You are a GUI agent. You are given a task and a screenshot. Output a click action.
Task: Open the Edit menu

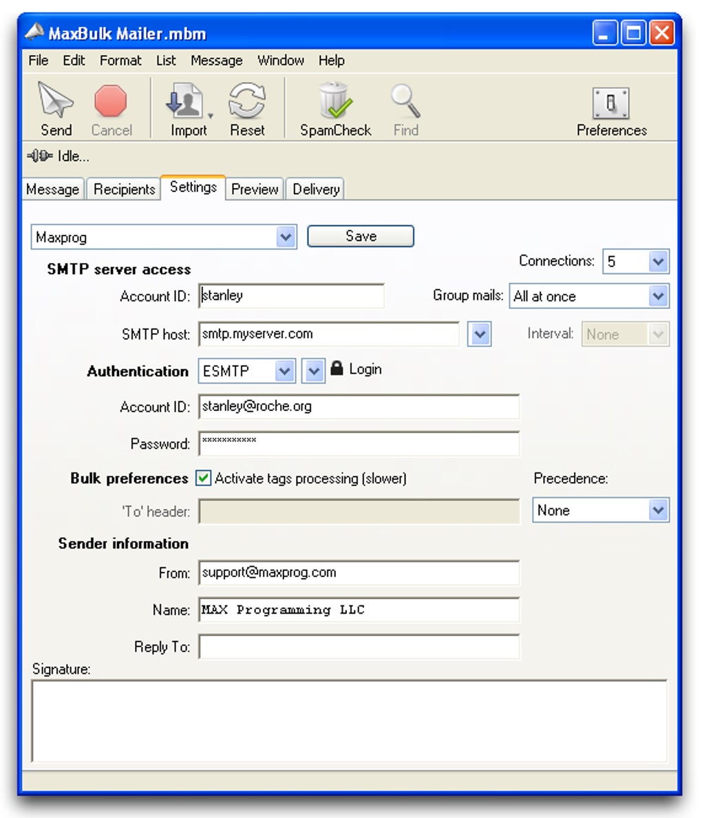[x=74, y=61]
